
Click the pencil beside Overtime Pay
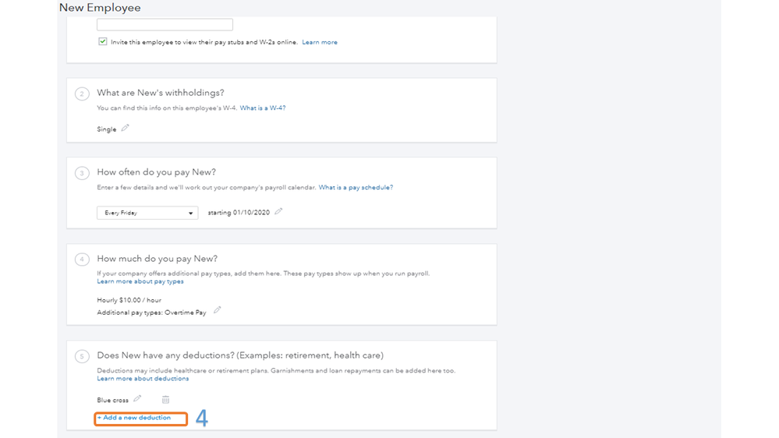tap(218, 310)
